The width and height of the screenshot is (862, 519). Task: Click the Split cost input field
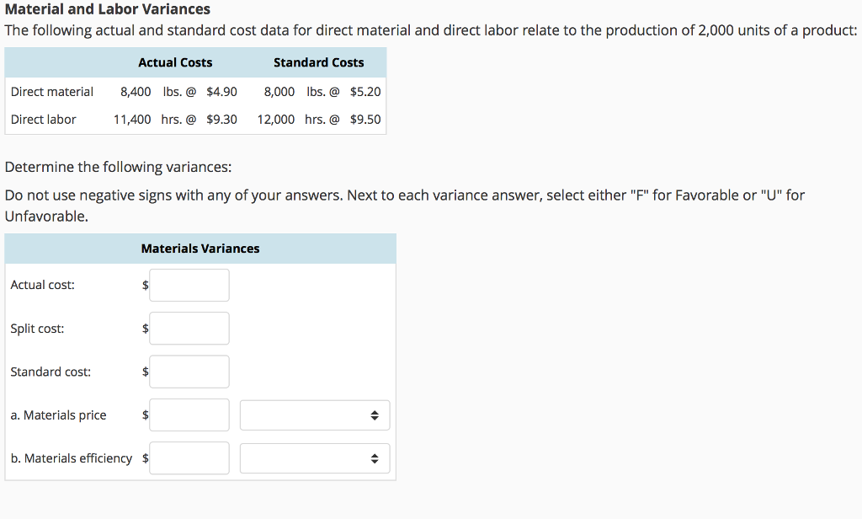click(189, 328)
